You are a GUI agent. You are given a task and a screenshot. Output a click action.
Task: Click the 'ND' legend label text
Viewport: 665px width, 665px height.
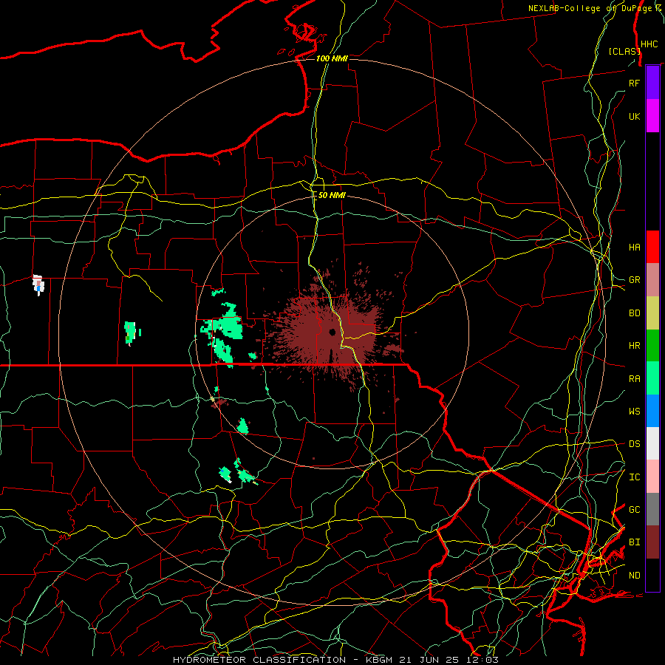[634, 576]
